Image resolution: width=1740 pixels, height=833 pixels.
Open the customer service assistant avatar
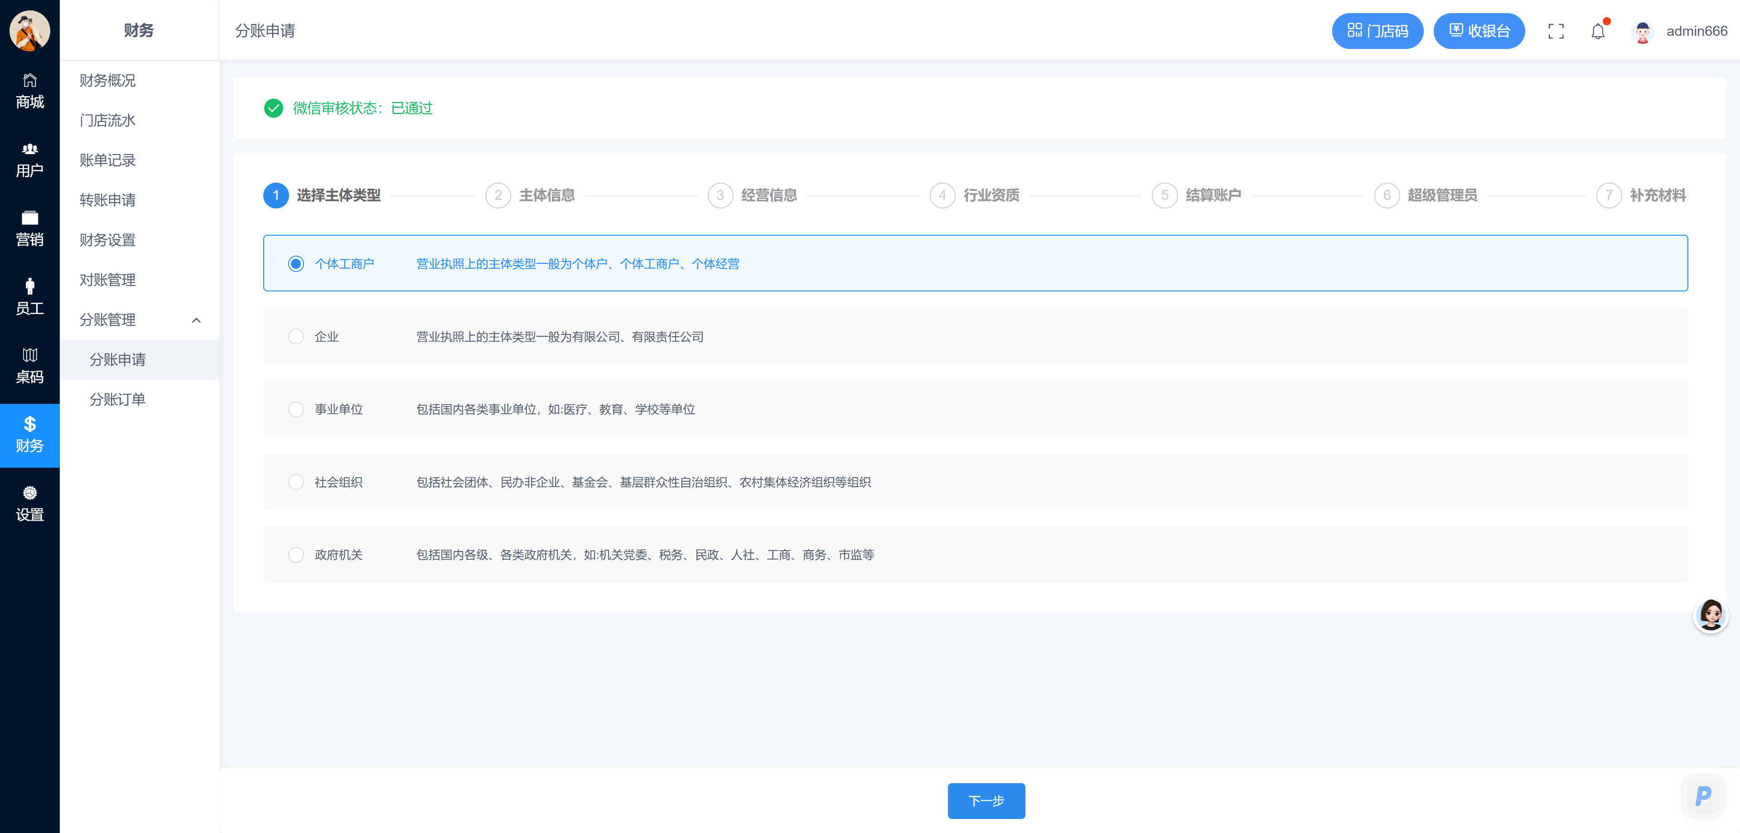1710,615
